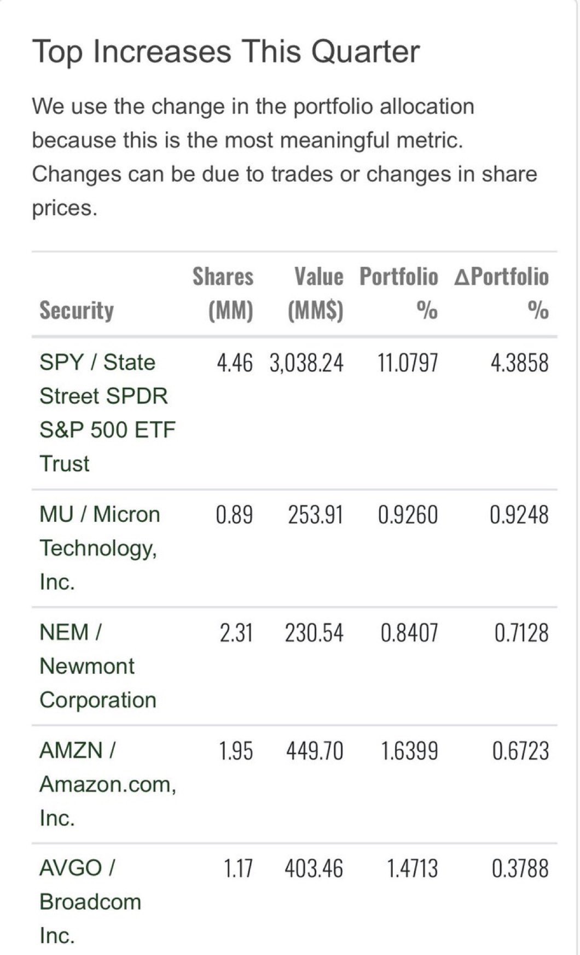Click SPY's value cell 3,038.24
580x955 pixels.
pyautogui.click(x=306, y=363)
